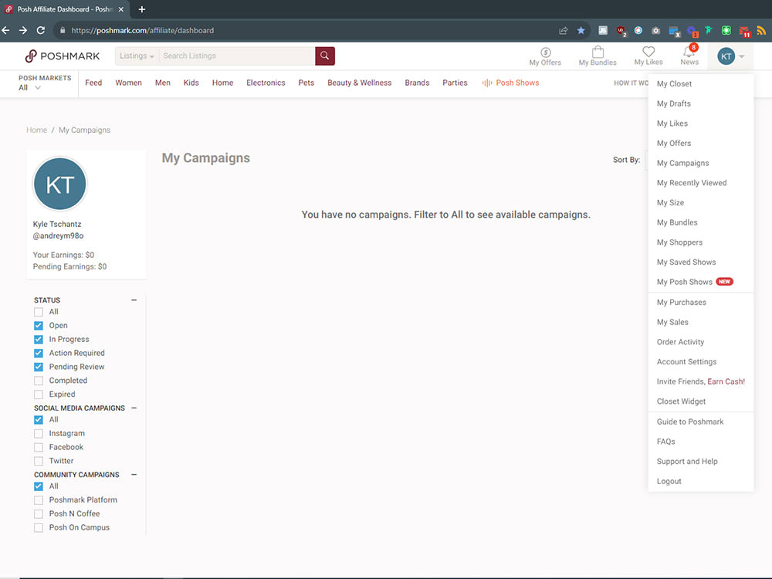
Task: Open Account Settings from menu
Action: point(686,361)
